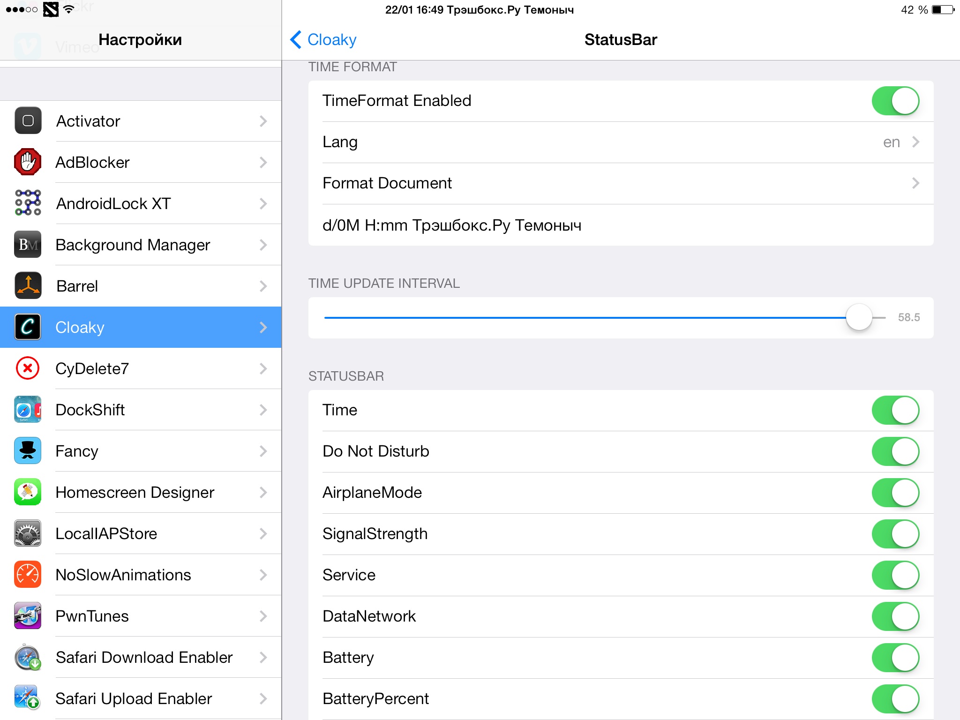Open Background Manager settings
Screen dimensions: 960x720
[141, 245]
